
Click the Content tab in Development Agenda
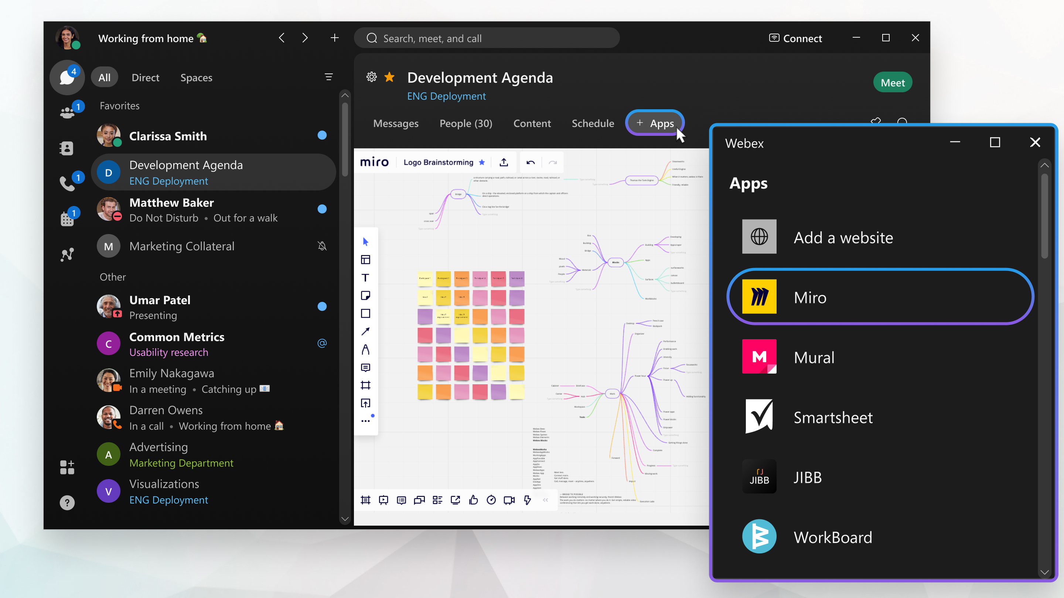[x=532, y=123]
